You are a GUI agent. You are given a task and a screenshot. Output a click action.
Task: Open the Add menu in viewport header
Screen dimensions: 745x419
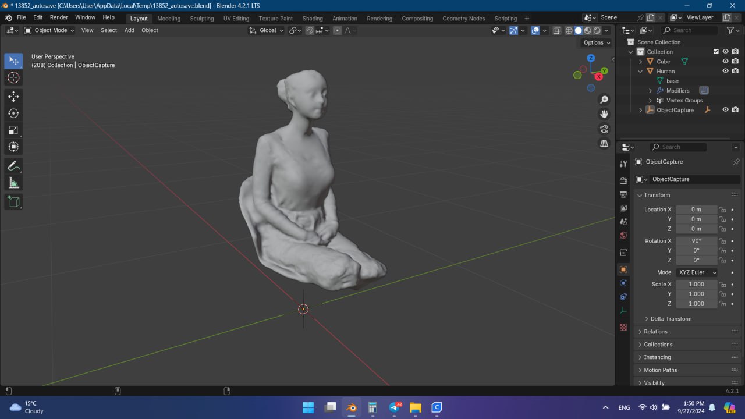pos(129,30)
